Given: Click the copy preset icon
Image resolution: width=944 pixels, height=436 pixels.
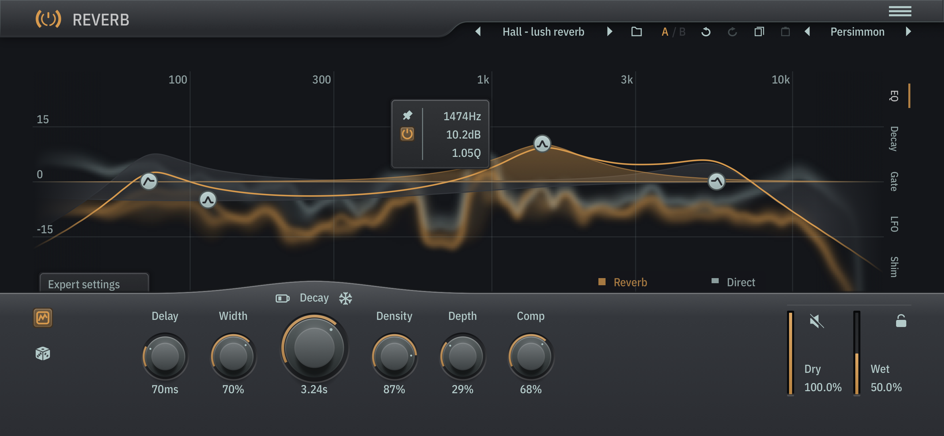Looking at the screenshot, I should tap(759, 32).
